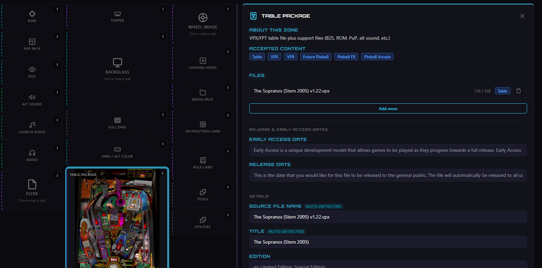The height and width of the screenshot is (268, 542).
Task: Select the Media Pack folder icon
Action: (203, 92)
